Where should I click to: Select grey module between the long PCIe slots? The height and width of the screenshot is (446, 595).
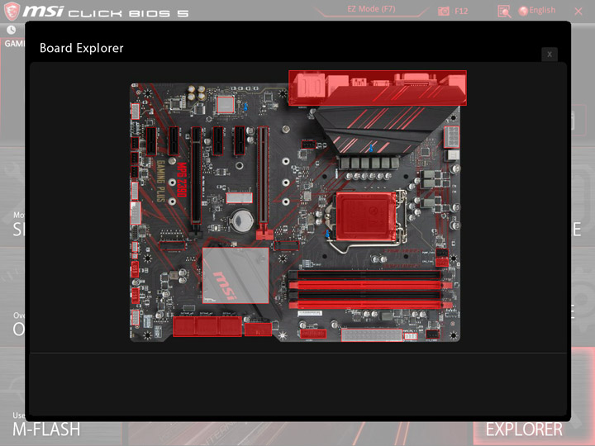click(239, 197)
